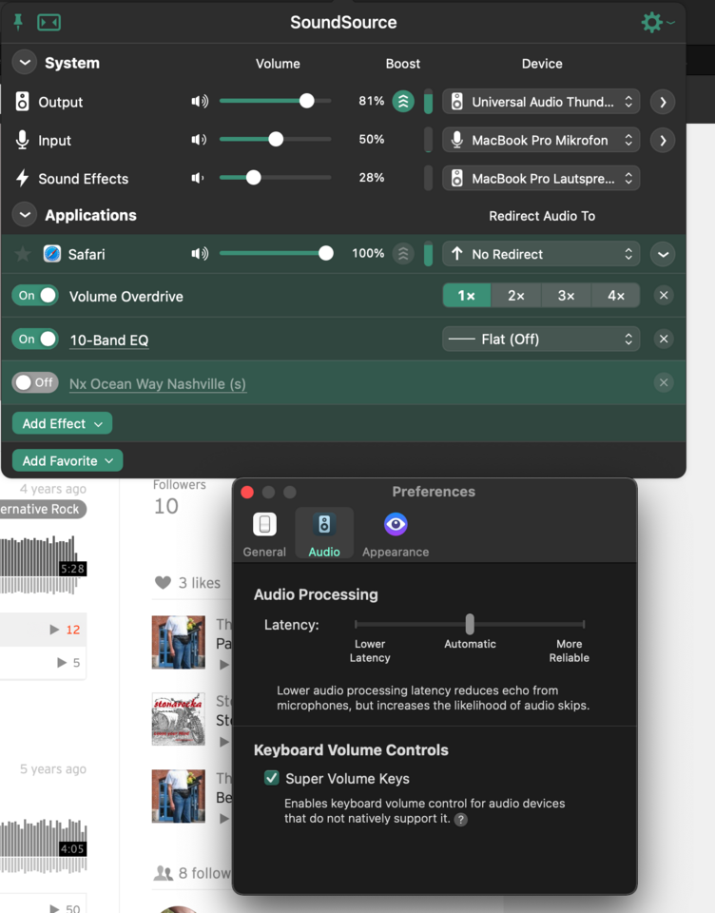The image size is (715, 913).
Task: Adjust the Input volume slider
Action: (275, 140)
